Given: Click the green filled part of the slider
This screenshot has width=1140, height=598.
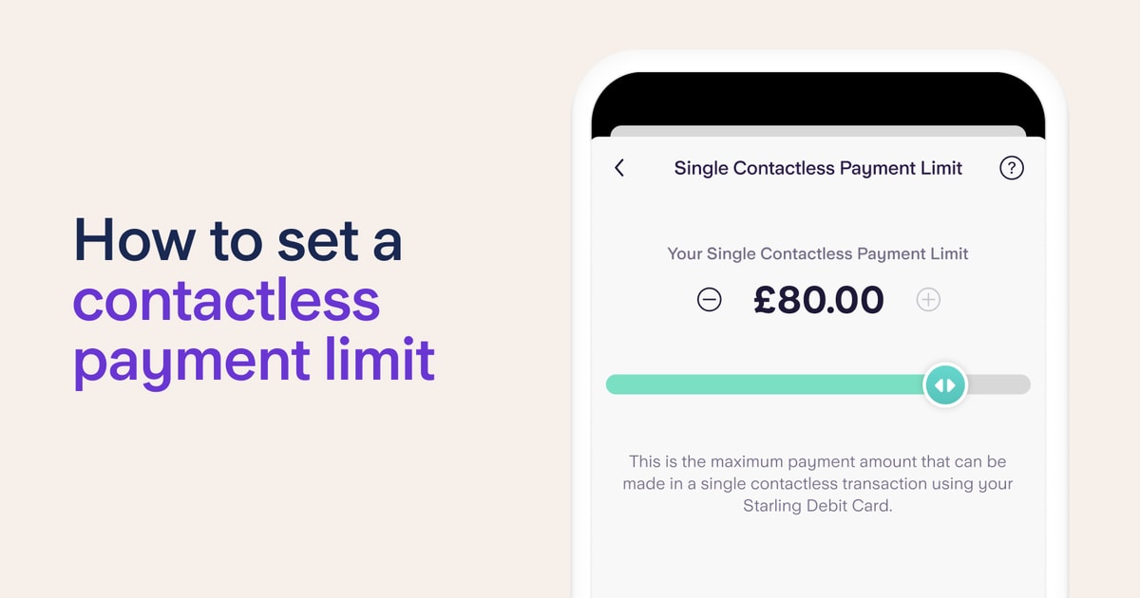Looking at the screenshot, I should tap(766, 384).
